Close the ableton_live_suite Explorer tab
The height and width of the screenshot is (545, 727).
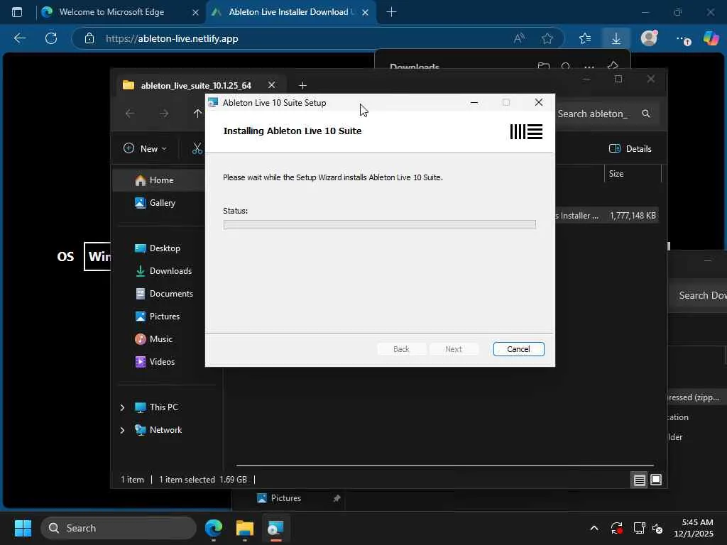coord(272,85)
